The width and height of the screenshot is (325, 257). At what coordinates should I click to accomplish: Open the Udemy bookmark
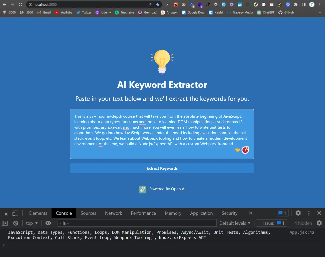click(103, 13)
